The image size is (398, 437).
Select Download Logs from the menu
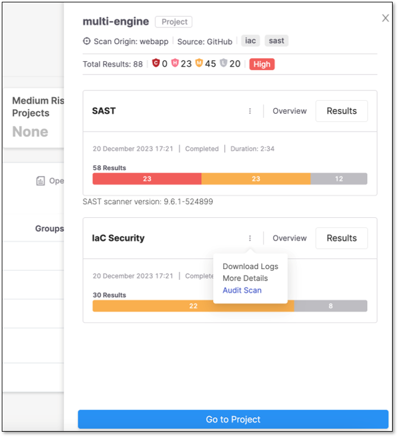[x=250, y=267]
